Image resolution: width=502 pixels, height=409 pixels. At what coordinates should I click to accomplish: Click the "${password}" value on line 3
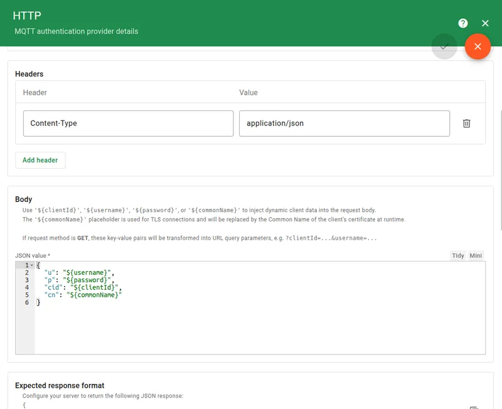[87, 280]
